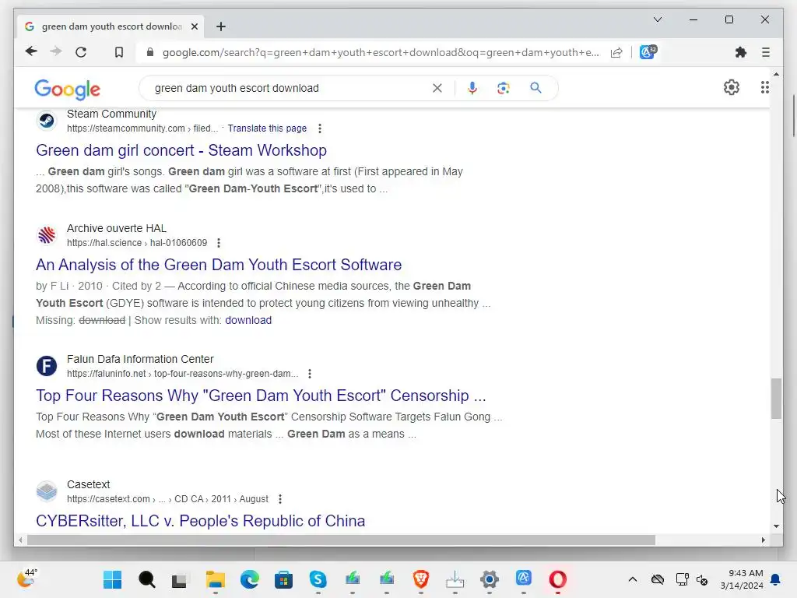Open Brave browser from taskbar
797x598 pixels.
421,579
